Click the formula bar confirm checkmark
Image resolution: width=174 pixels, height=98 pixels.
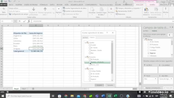pyautogui.click(x=24, y=21)
